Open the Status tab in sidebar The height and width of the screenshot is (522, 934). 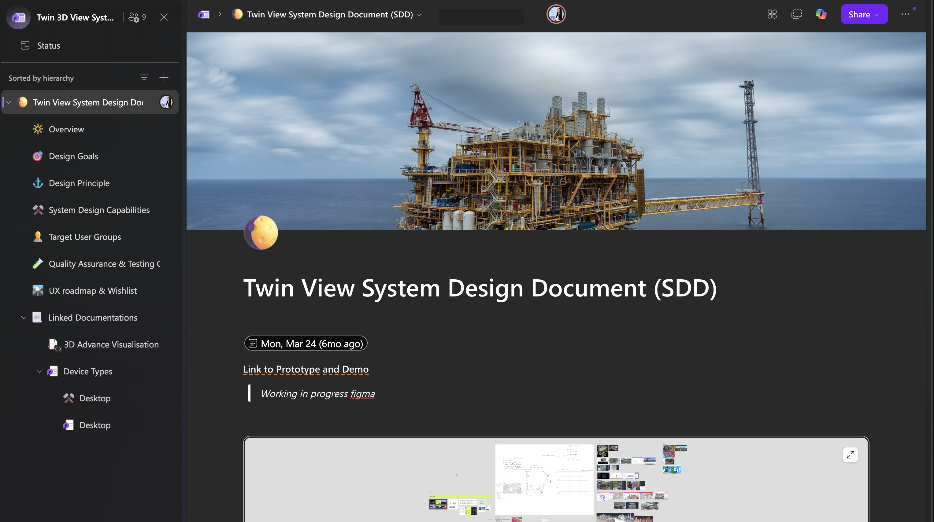(x=48, y=46)
